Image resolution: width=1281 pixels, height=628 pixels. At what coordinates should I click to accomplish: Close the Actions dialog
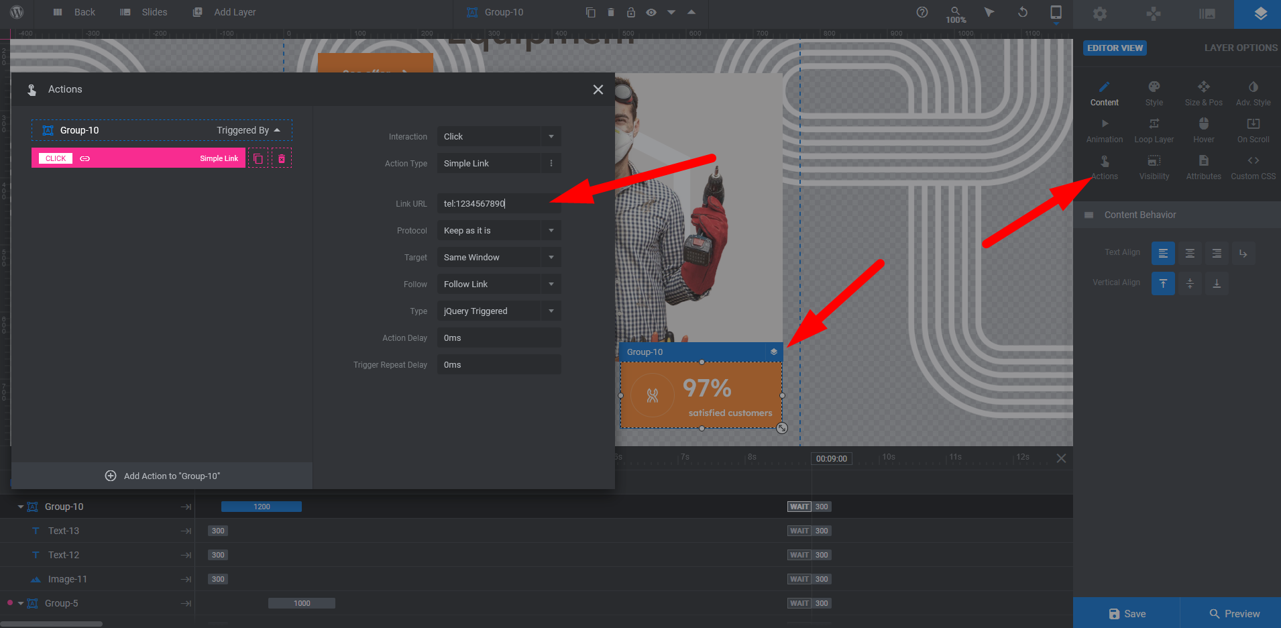(x=598, y=89)
